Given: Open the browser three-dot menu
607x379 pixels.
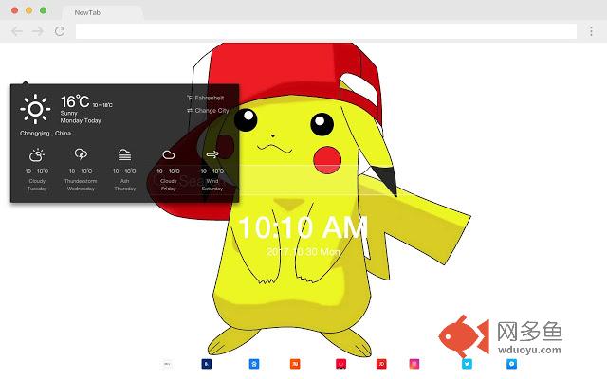Looking at the screenshot, I should click(590, 31).
